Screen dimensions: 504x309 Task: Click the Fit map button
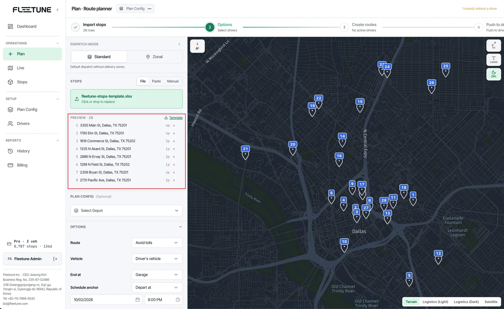494,45
